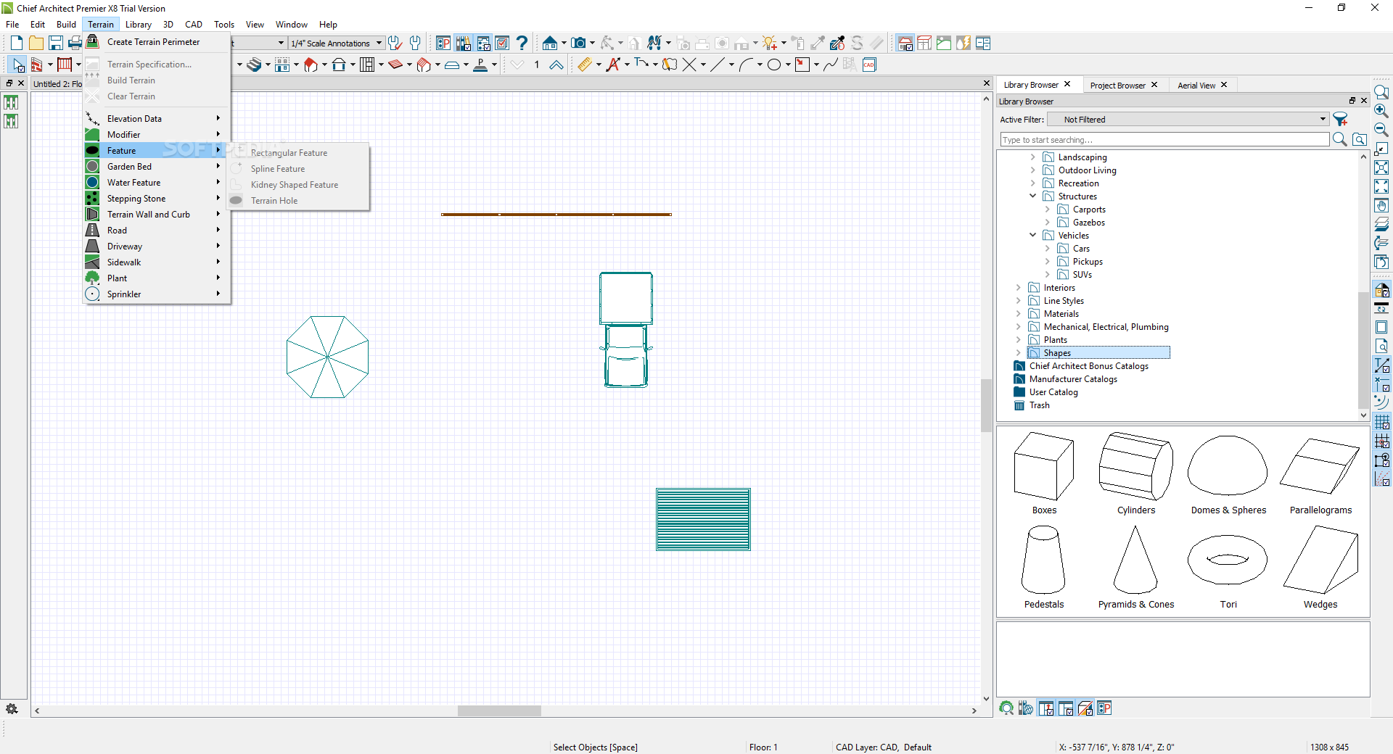The height and width of the screenshot is (754, 1393).
Task: Click the search magnifier beside the search box
Action: pyautogui.click(x=1339, y=139)
